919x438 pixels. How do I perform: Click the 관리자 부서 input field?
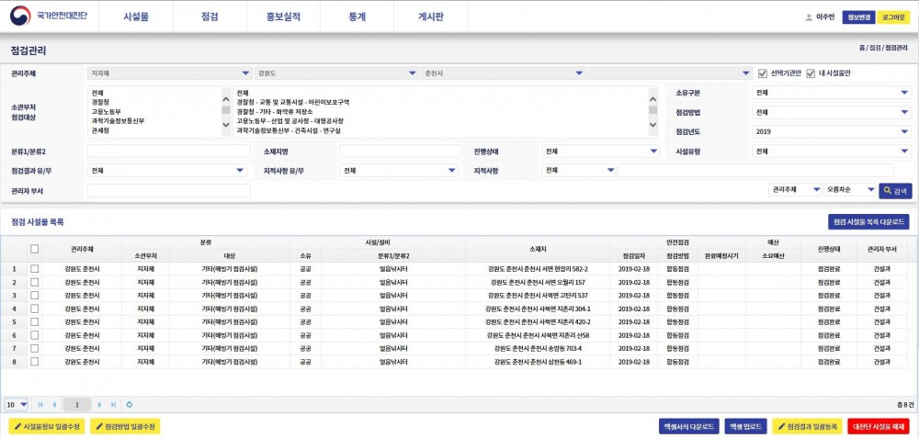coord(169,190)
